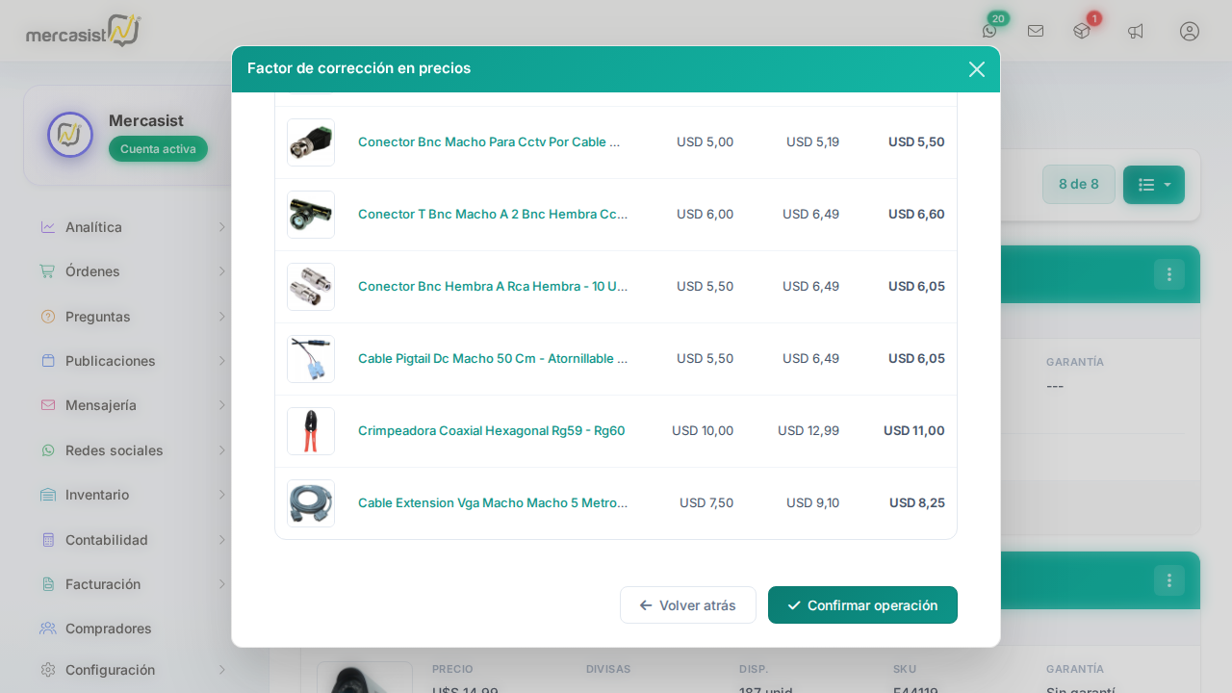Open the list view dropdown button
This screenshot has height=693, width=1232.
tap(1153, 185)
